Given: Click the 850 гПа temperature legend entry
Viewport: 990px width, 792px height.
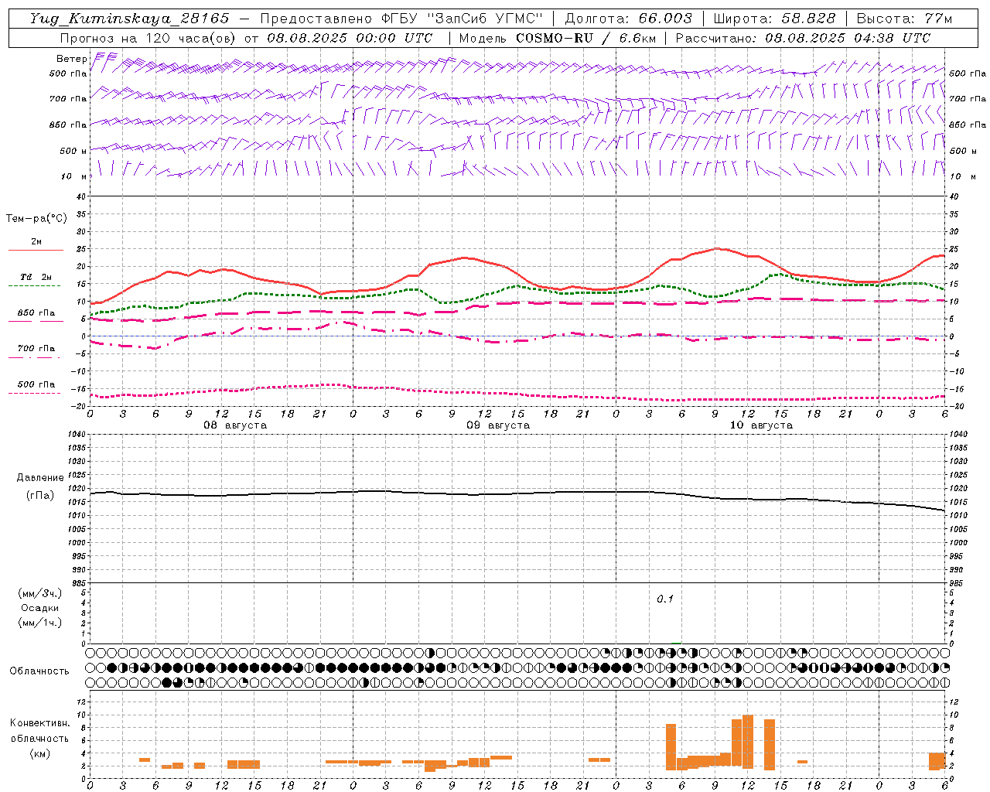Looking at the screenshot, I should pos(36,313).
